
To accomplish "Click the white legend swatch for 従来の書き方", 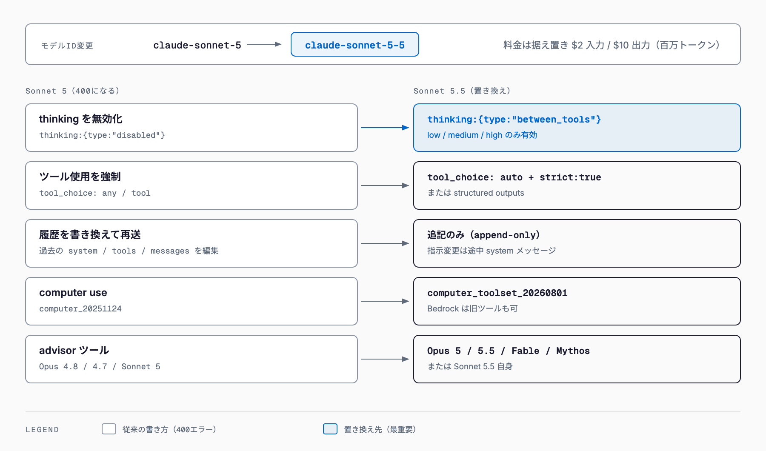I will point(109,429).
